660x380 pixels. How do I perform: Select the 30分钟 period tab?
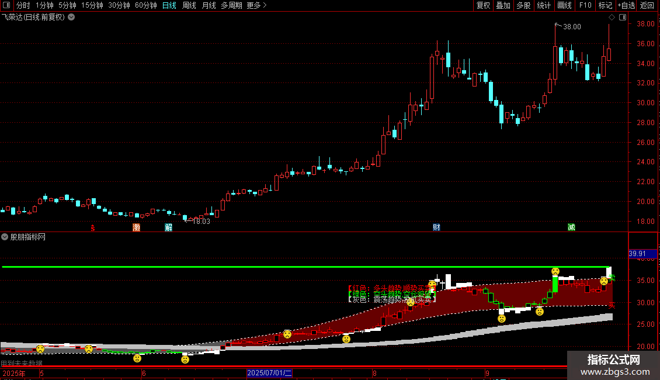point(119,5)
